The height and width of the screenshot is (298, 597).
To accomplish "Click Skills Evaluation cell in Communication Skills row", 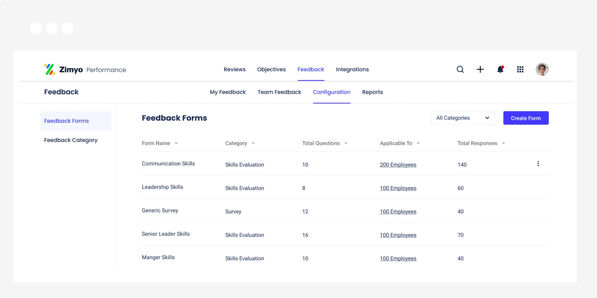I will [x=244, y=165].
